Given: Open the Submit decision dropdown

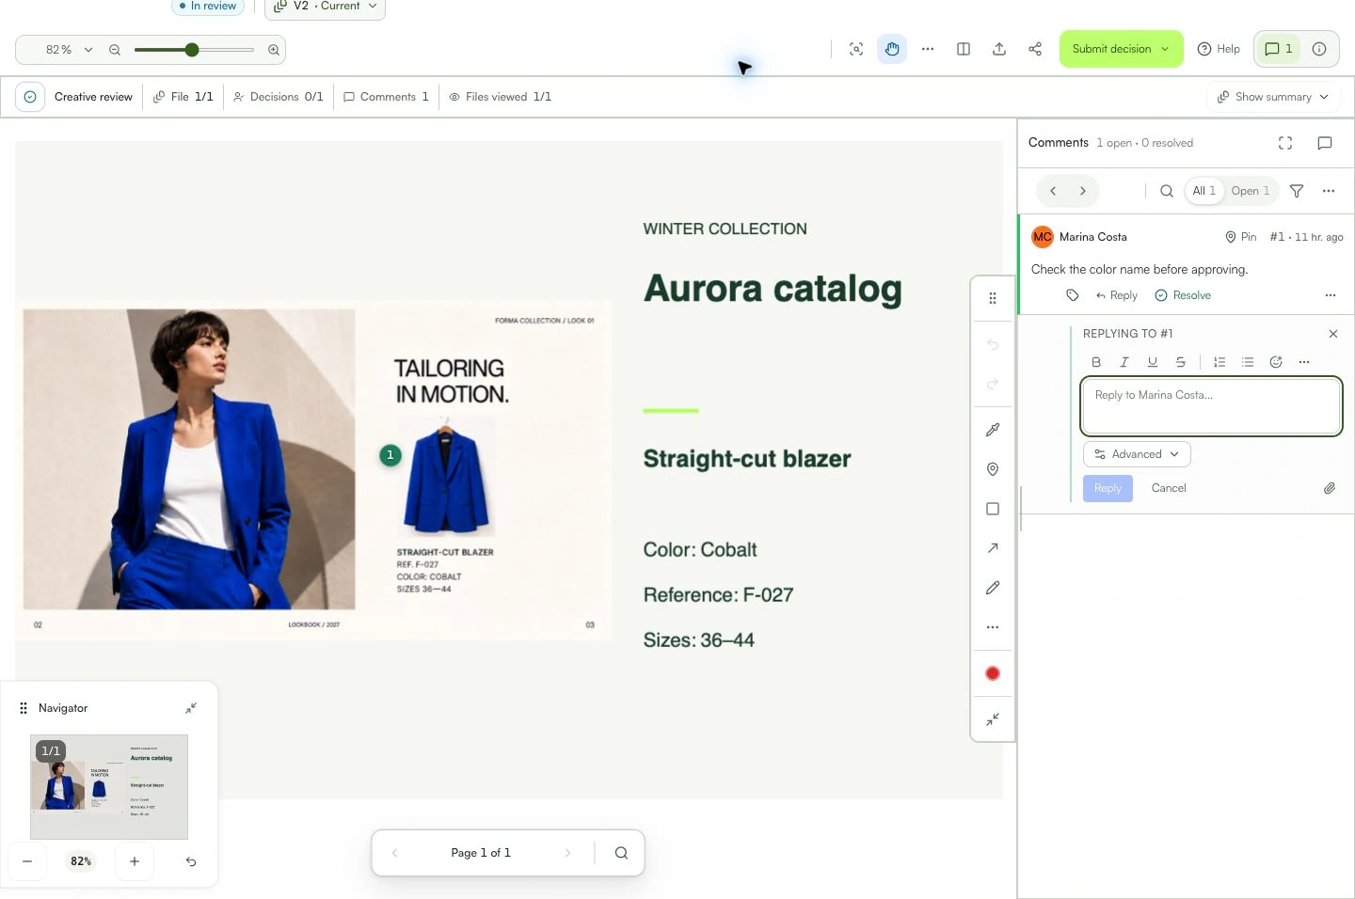Looking at the screenshot, I should (x=1121, y=49).
